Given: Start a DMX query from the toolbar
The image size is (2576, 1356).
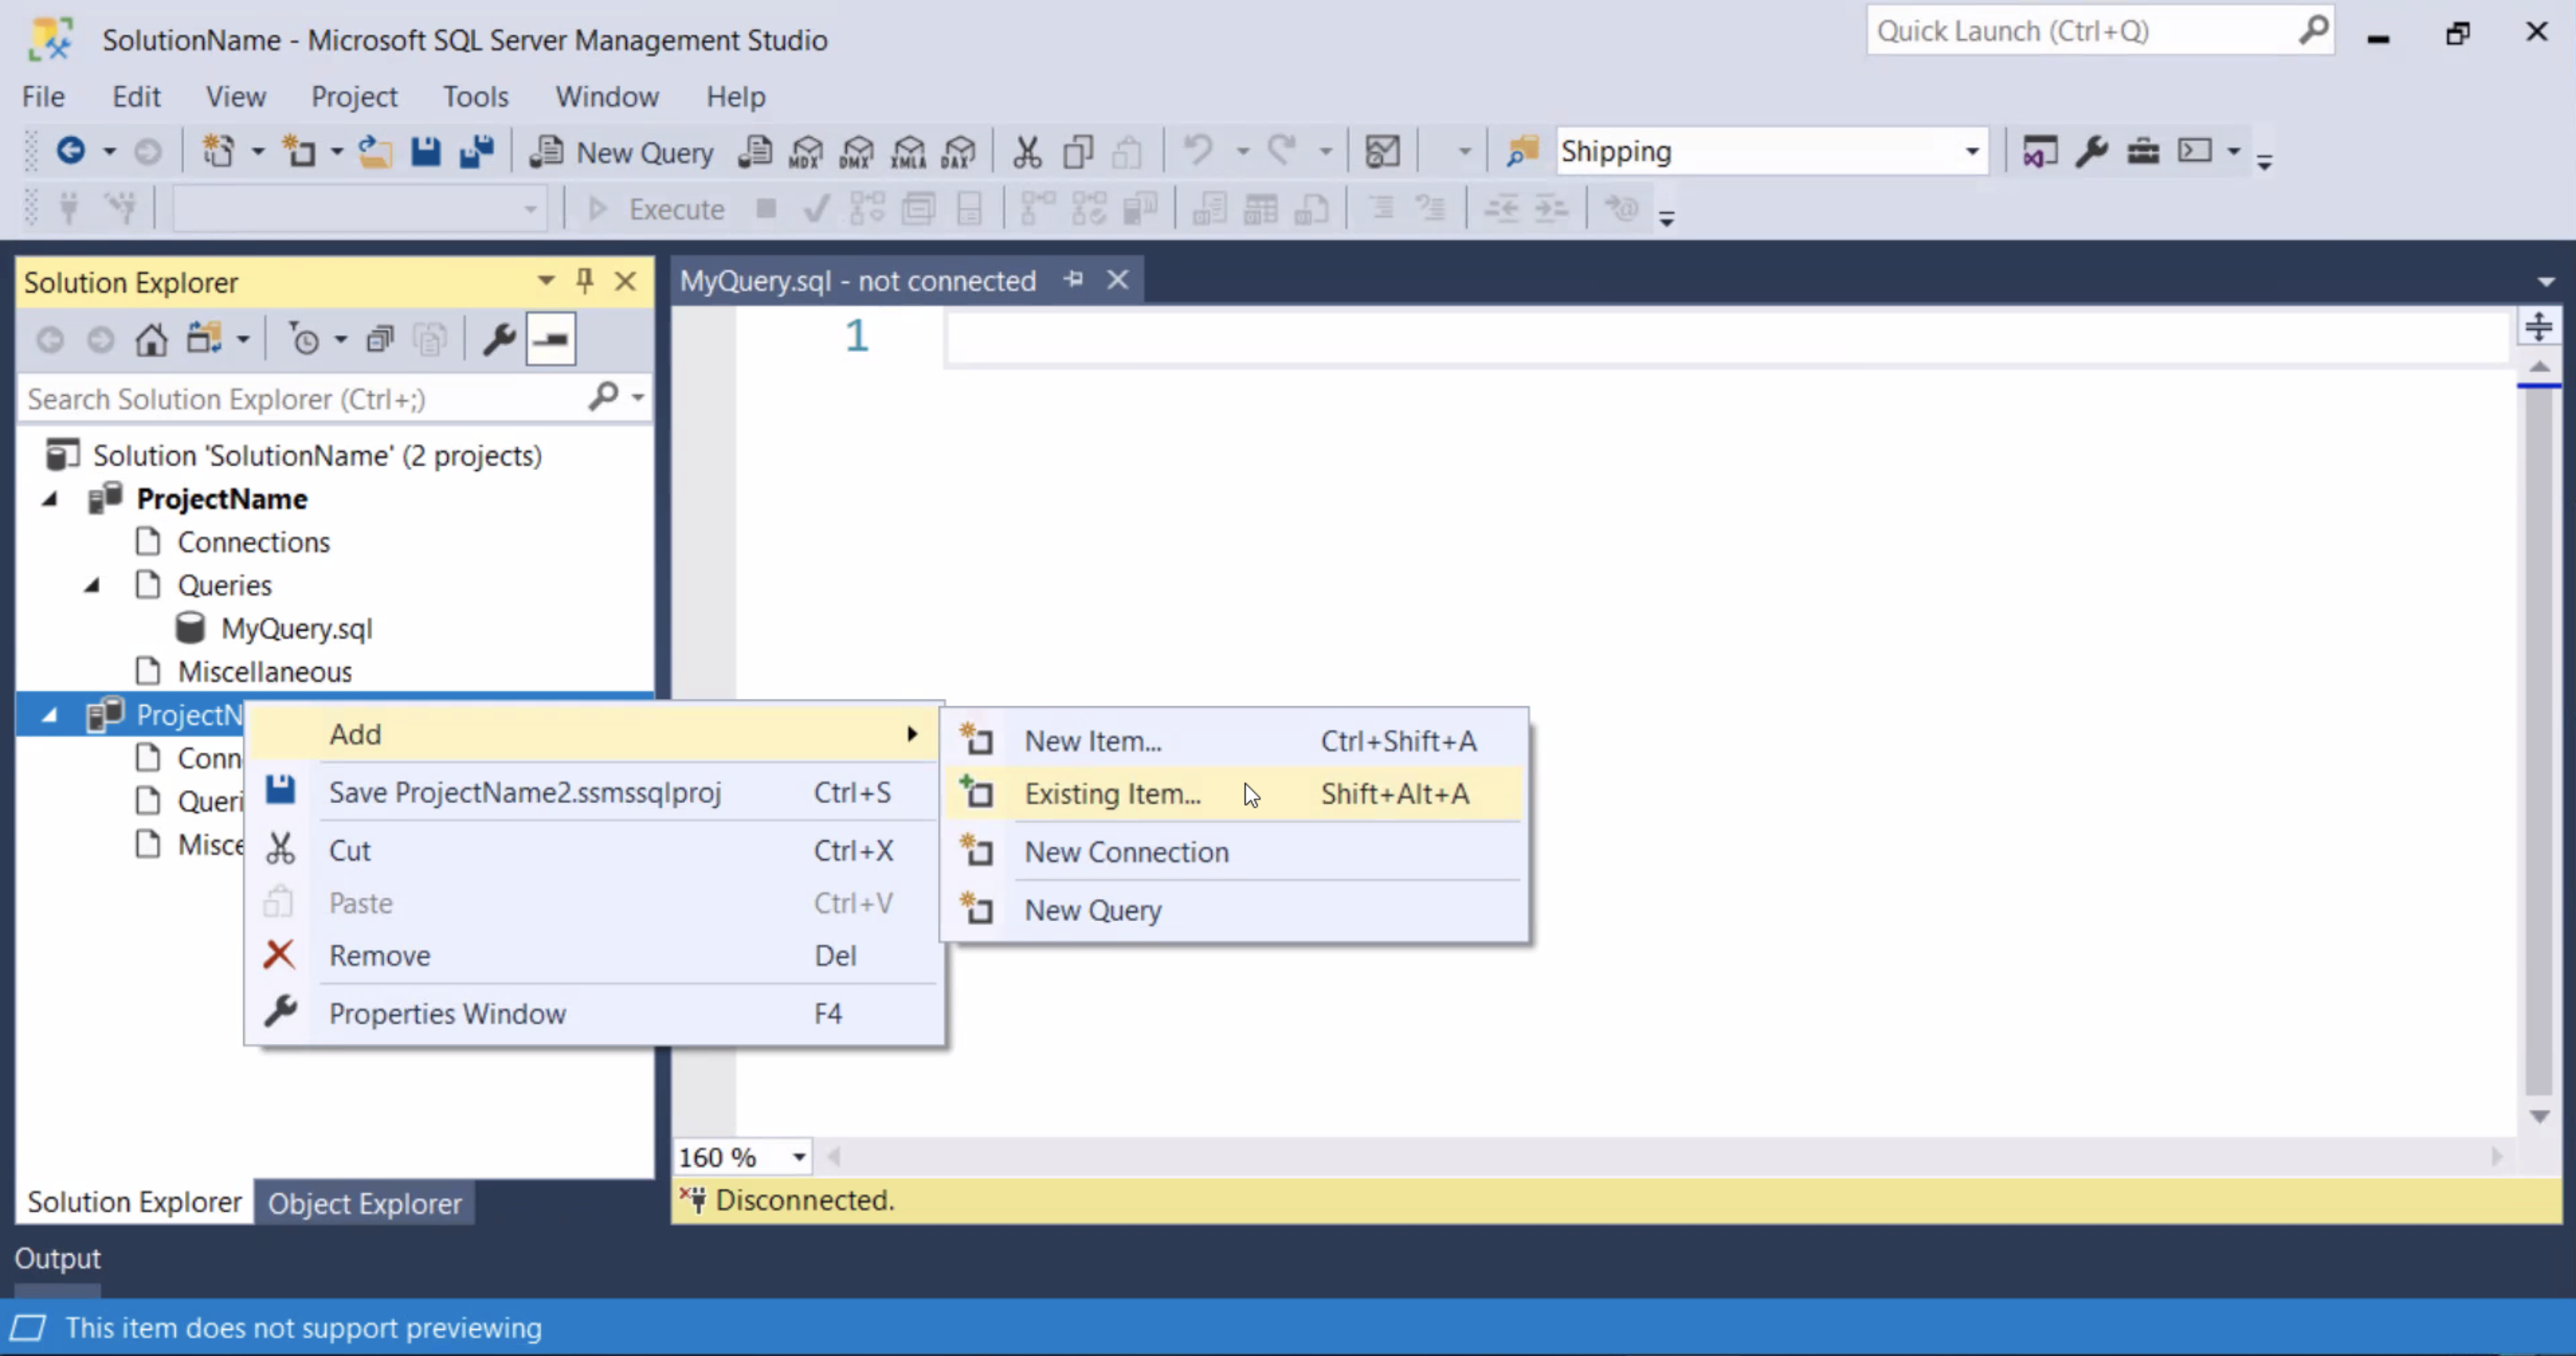Looking at the screenshot, I should (x=857, y=151).
